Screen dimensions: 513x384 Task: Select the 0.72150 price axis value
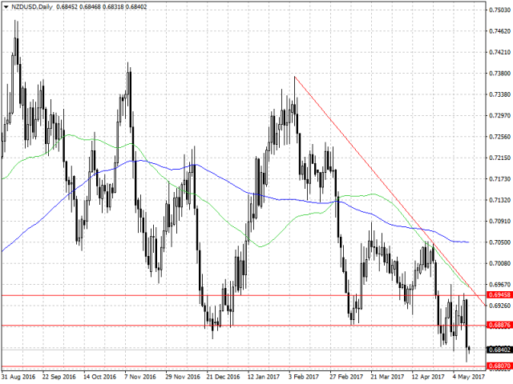[x=500, y=158]
